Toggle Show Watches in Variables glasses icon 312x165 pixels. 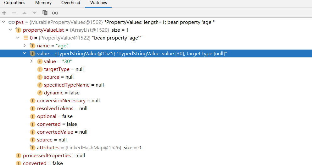tap(55, 13)
